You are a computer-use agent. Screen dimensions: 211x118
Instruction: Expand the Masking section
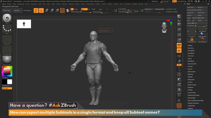click(190, 74)
